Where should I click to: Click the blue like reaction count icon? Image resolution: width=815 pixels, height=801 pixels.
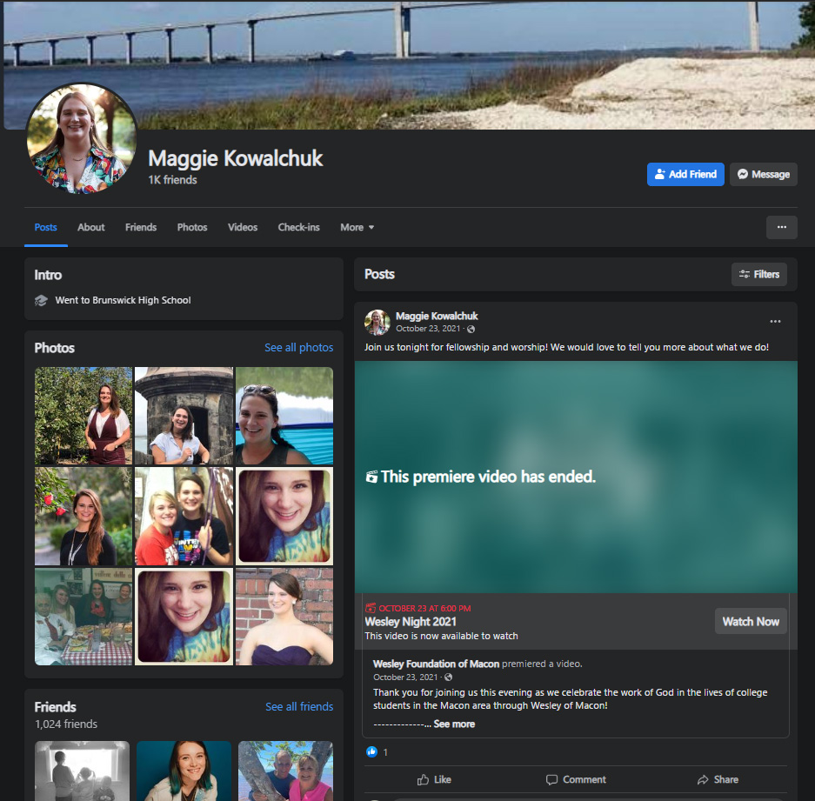pyautogui.click(x=372, y=751)
